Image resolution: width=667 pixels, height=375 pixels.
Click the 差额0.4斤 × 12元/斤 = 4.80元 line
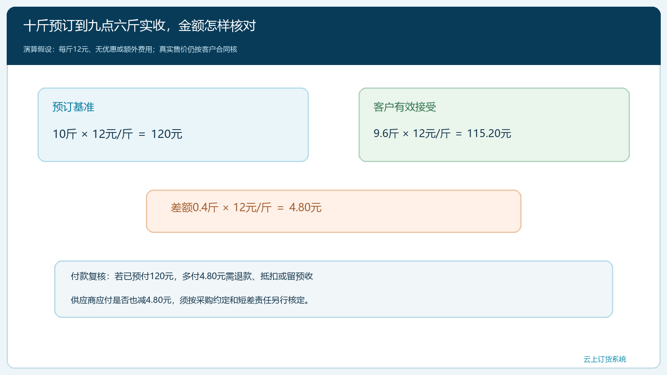point(246,207)
